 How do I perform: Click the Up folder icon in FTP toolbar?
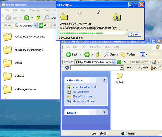click(x=99, y=54)
